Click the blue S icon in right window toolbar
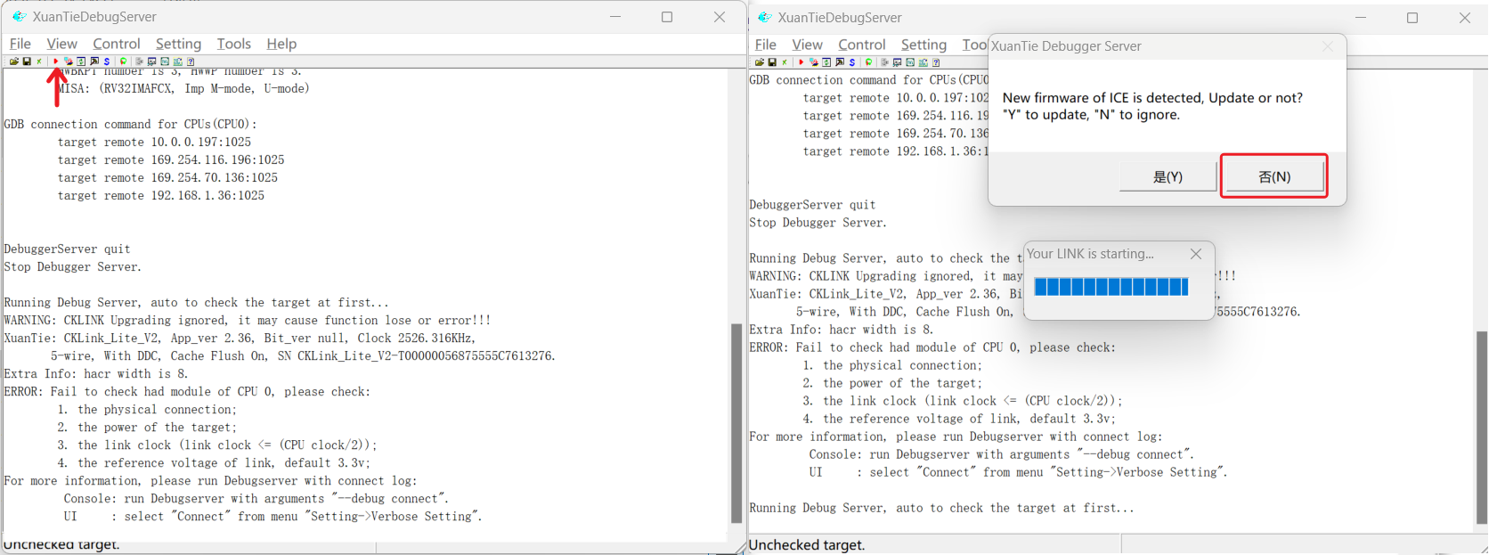The width and height of the screenshot is (1489, 555). click(x=852, y=62)
